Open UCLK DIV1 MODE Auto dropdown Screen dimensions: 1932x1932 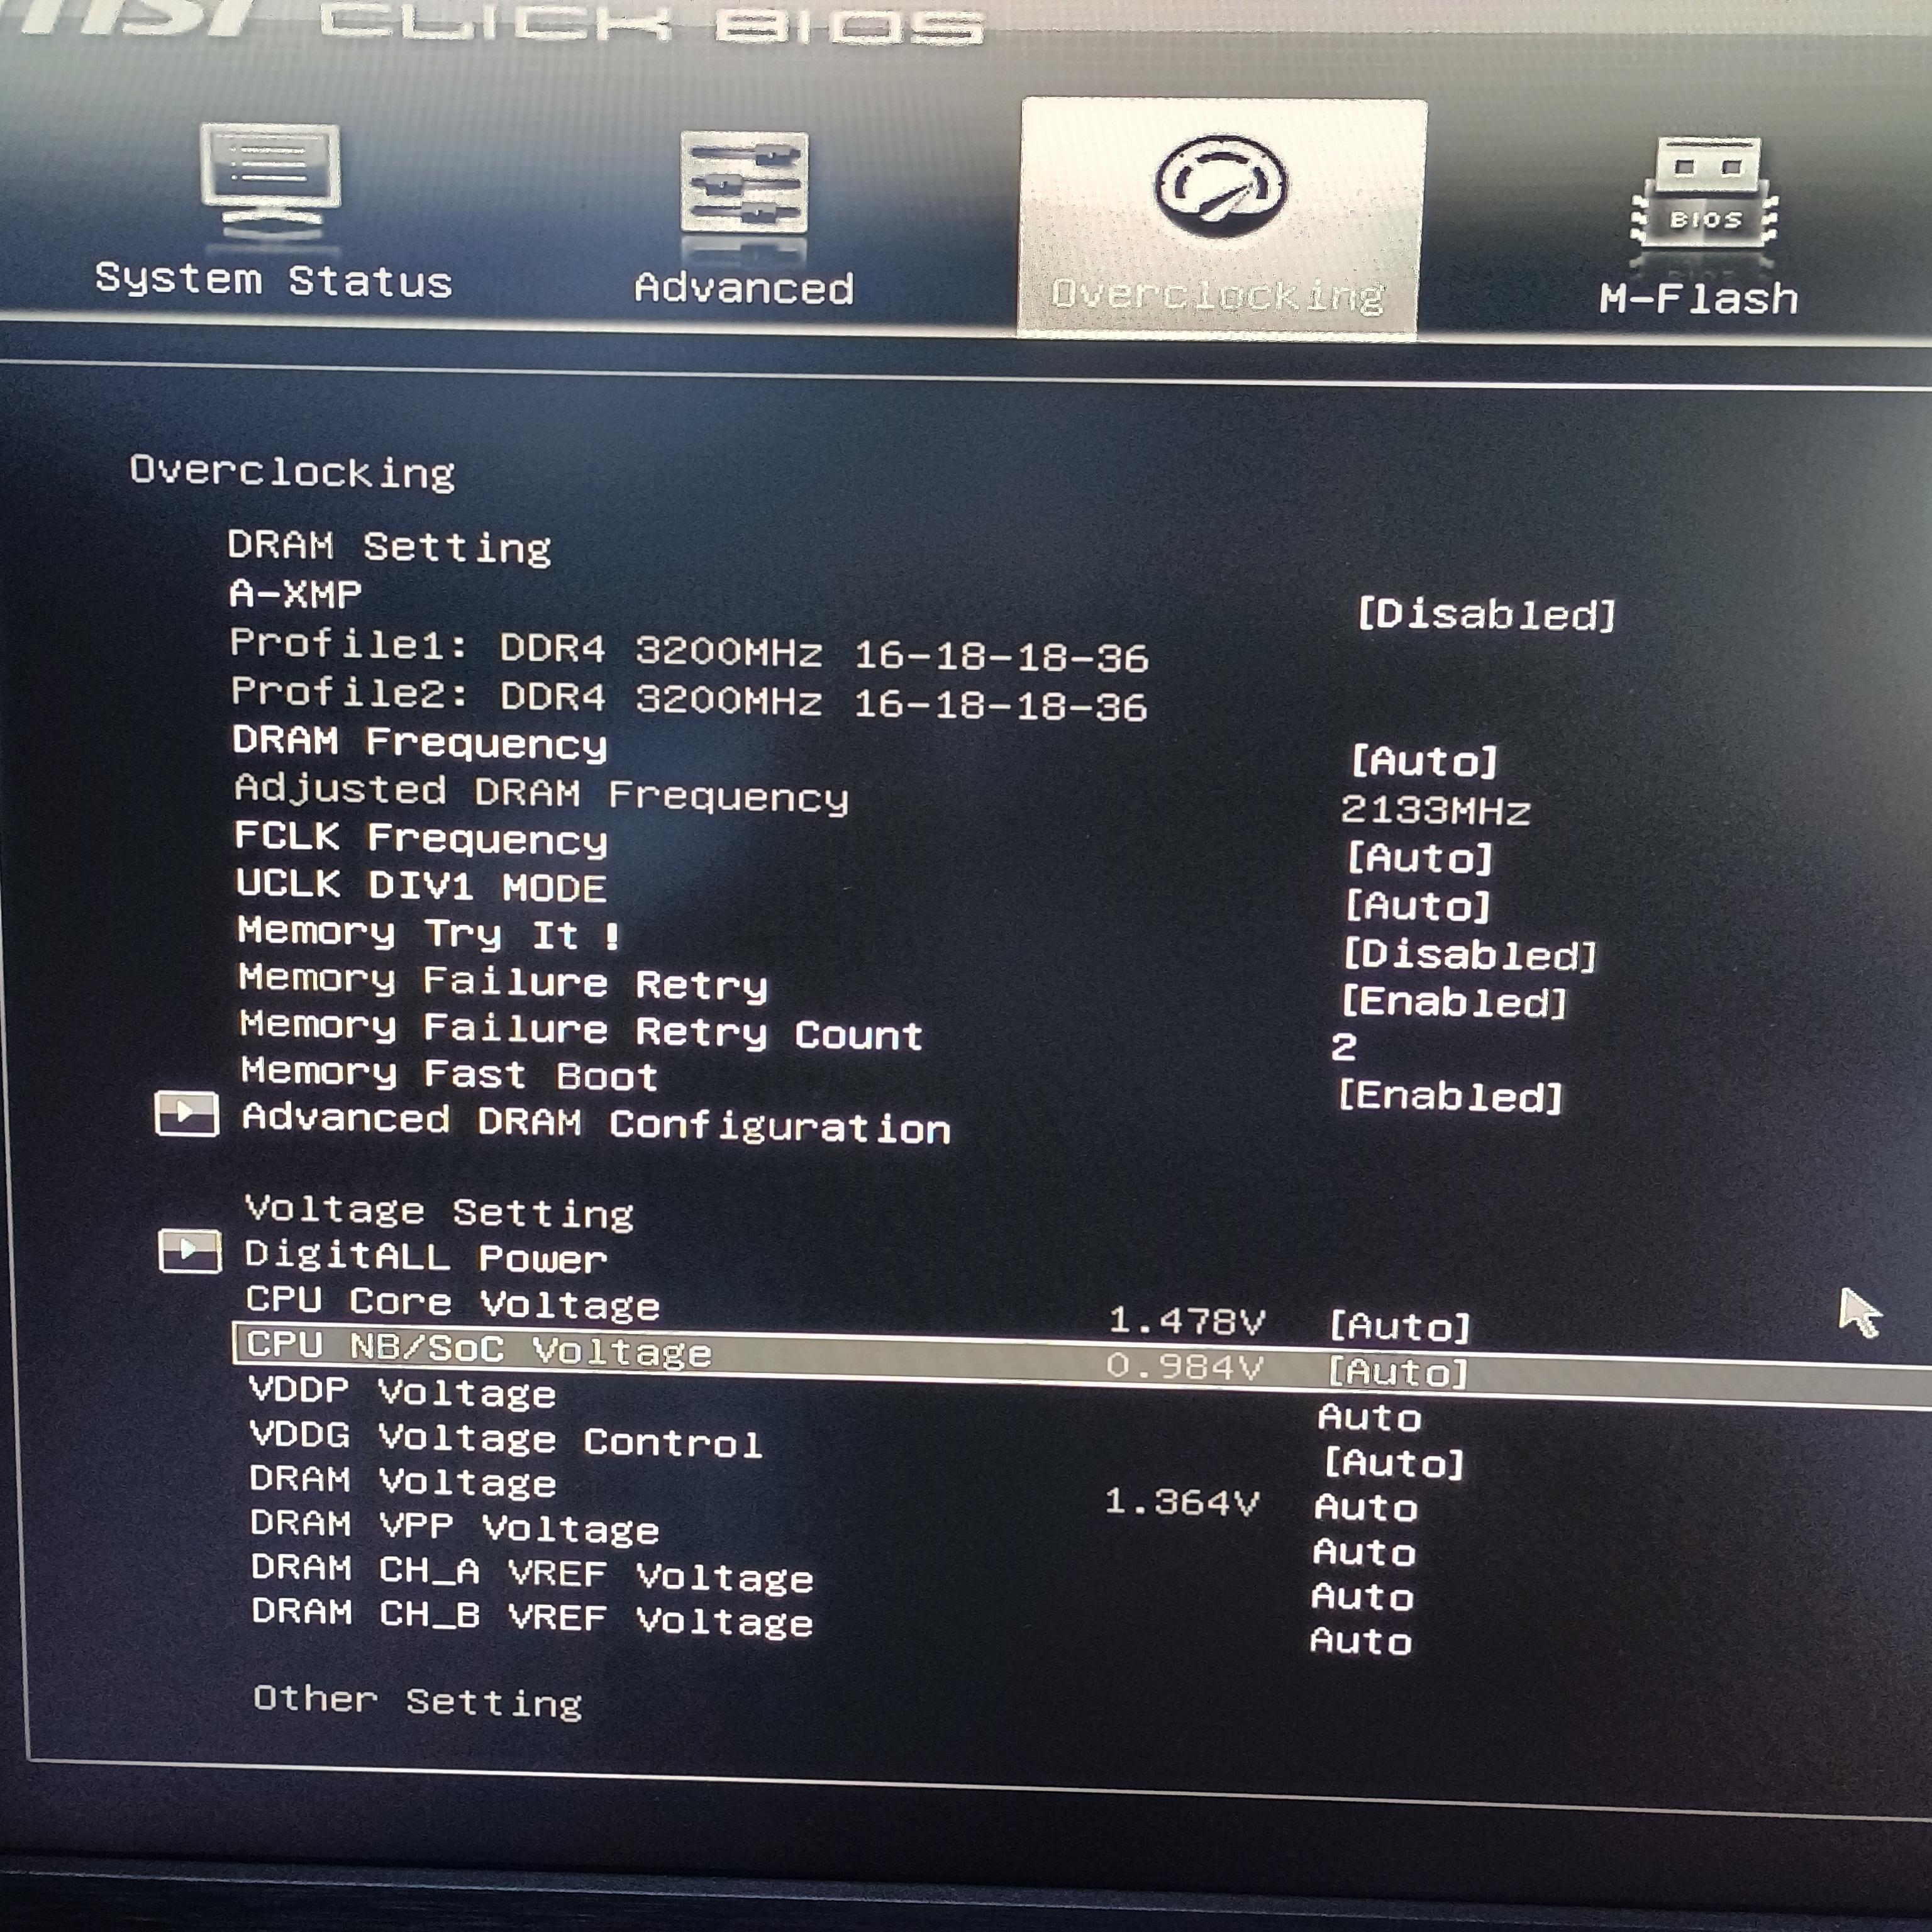(1418, 906)
